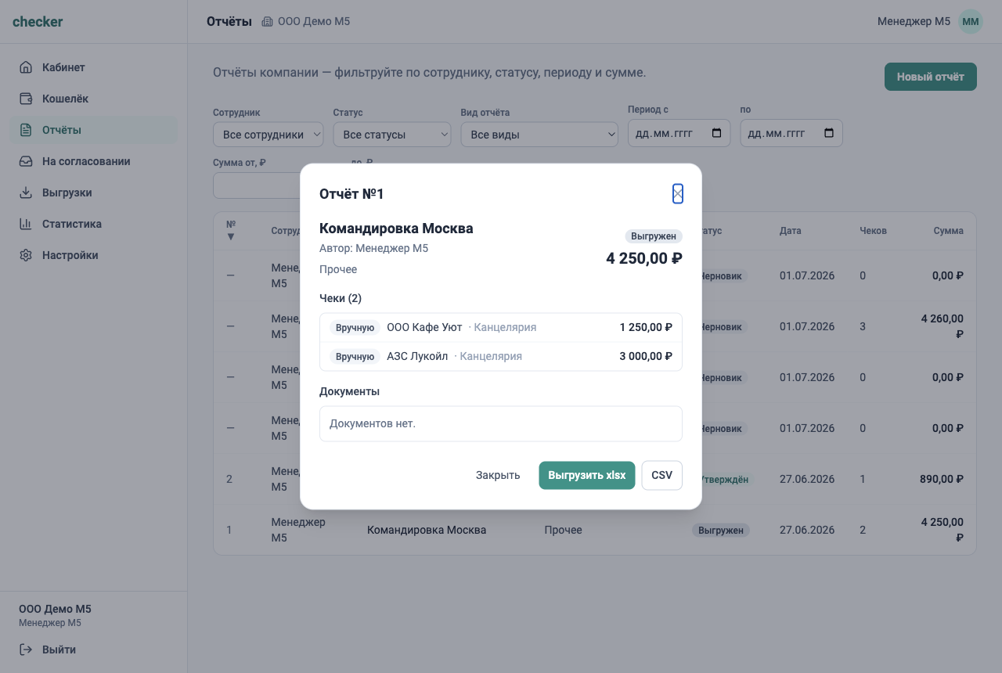Click the Выйти logout icon
This screenshot has width=1002, height=673.
click(x=26, y=650)
